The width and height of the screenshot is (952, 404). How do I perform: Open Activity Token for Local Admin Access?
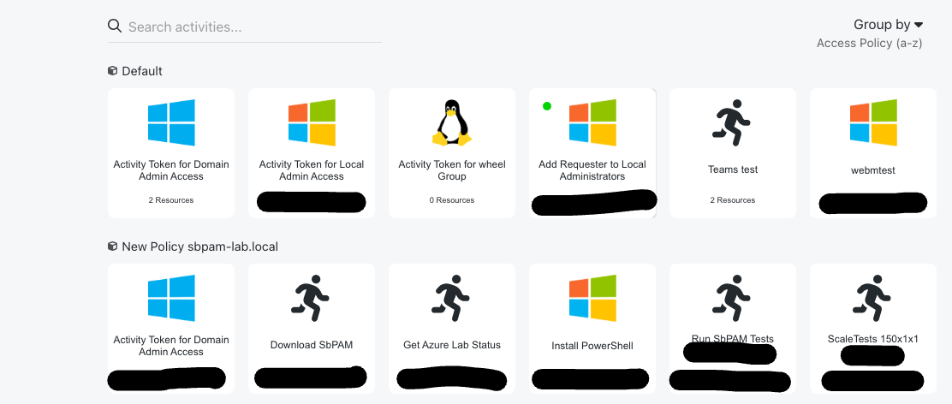tap(312, 170)
